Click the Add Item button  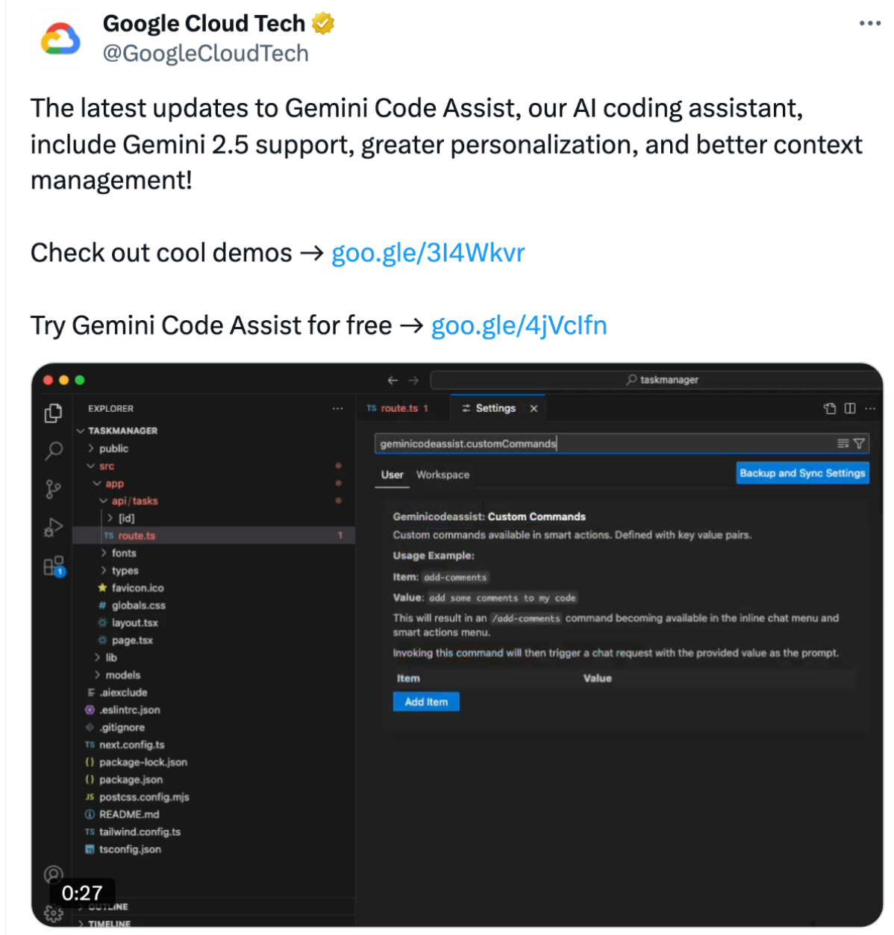click(426, 702)
